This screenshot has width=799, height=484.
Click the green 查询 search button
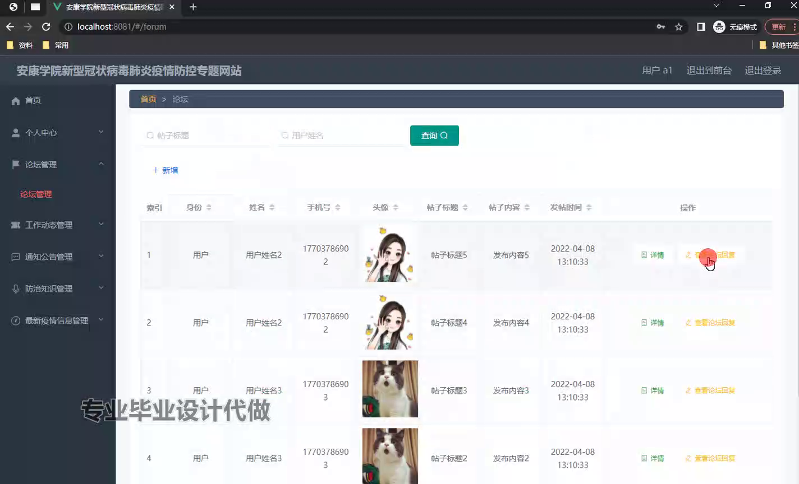(x=434, y=135)
